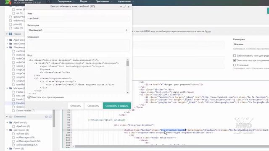
Task: Collapse the Shopkeeper folder in Чанки
Action: click(x=7, y=47)
